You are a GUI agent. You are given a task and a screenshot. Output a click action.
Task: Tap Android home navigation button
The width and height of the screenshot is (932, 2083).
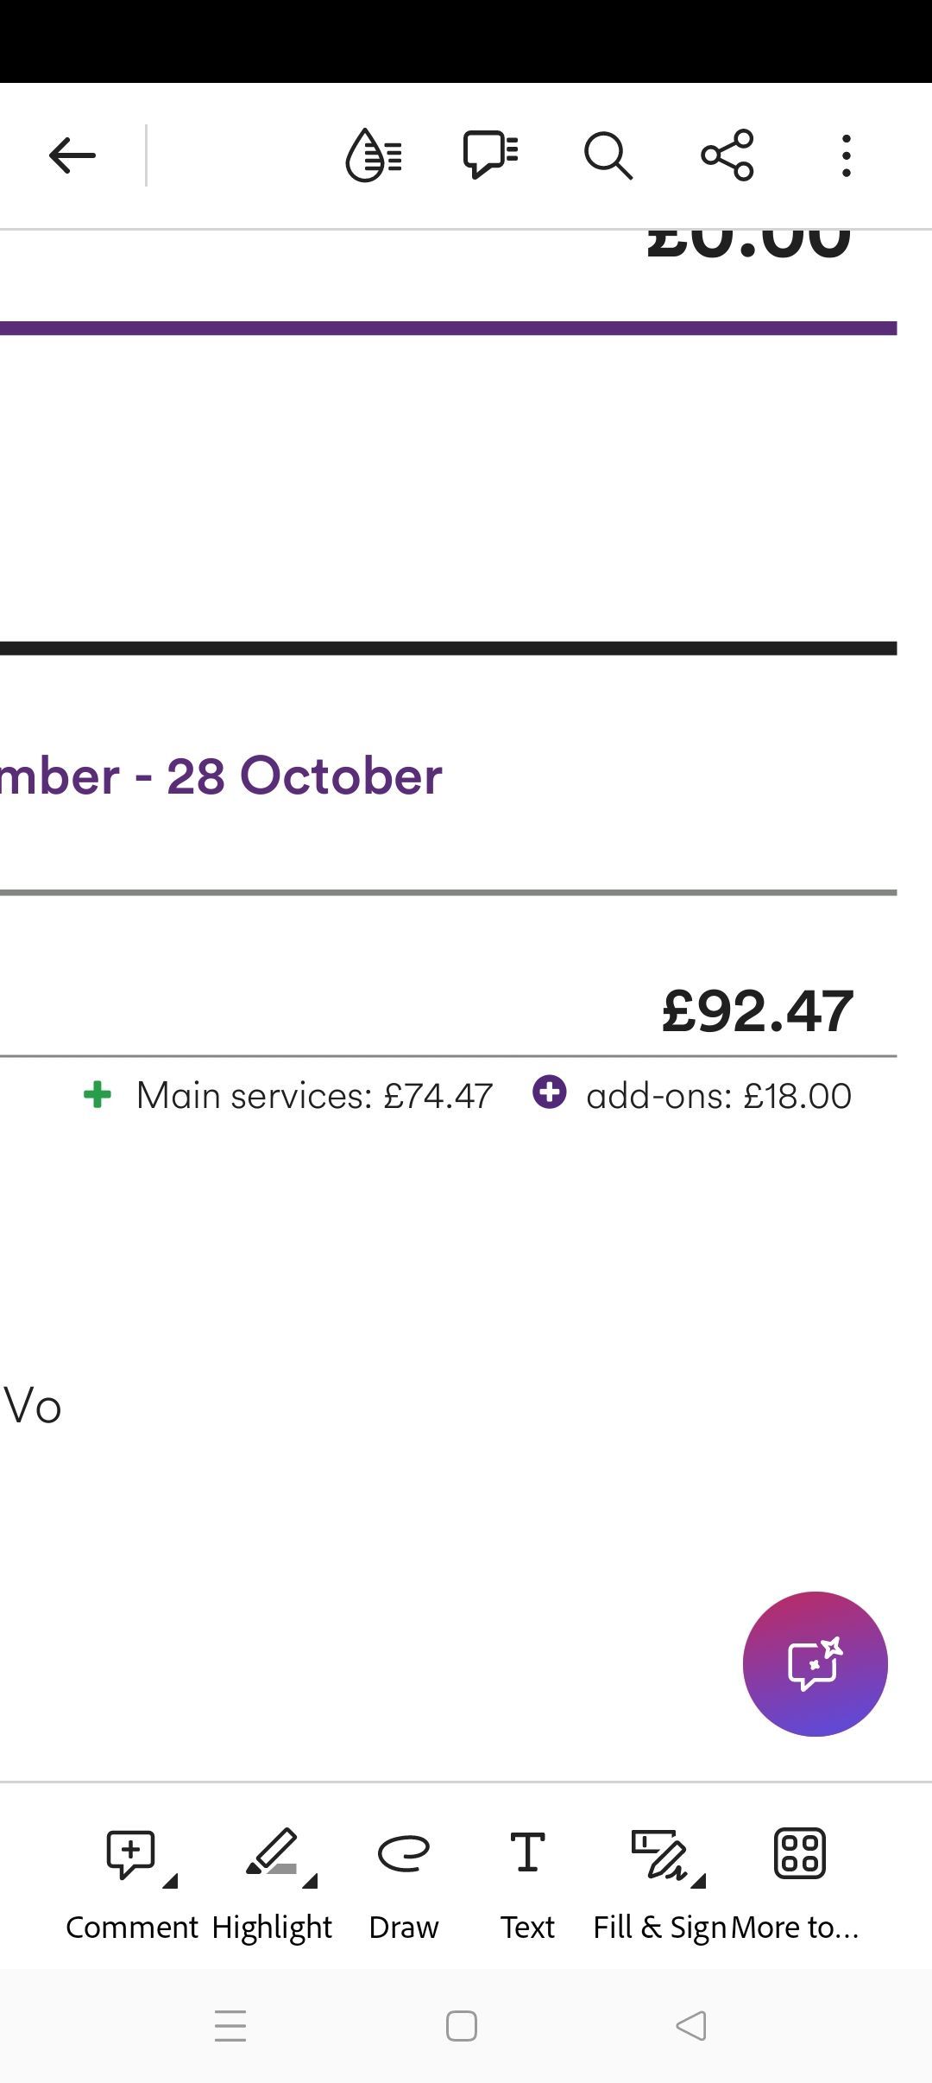click(x=462, y=2026)
